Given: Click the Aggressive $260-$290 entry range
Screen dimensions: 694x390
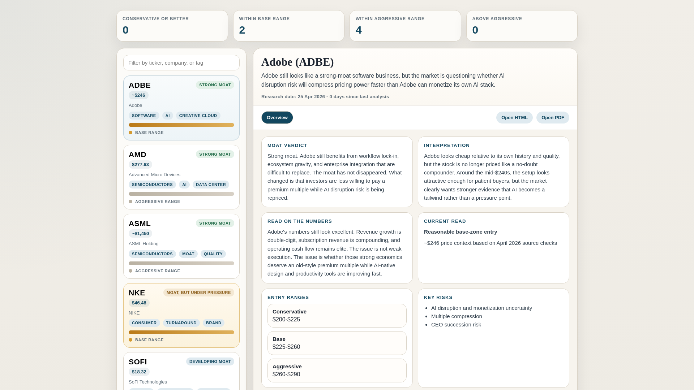Looking at the screenshot, I should coord(337,370).
